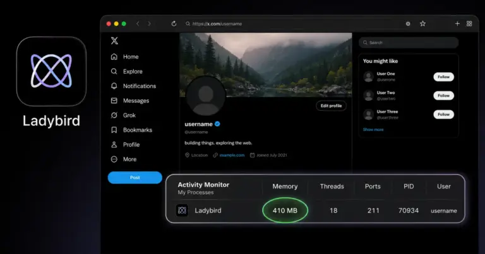This screenshot has width=485, height=254.
Task: Go to Explore in sidebar
Action: pos(126,71)
